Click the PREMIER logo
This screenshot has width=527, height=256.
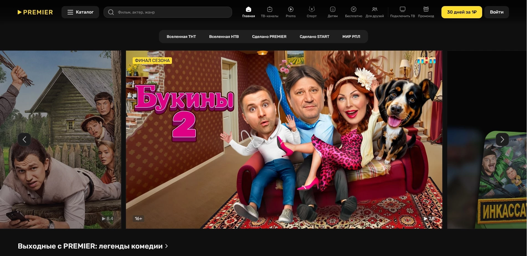click(35, 12)
